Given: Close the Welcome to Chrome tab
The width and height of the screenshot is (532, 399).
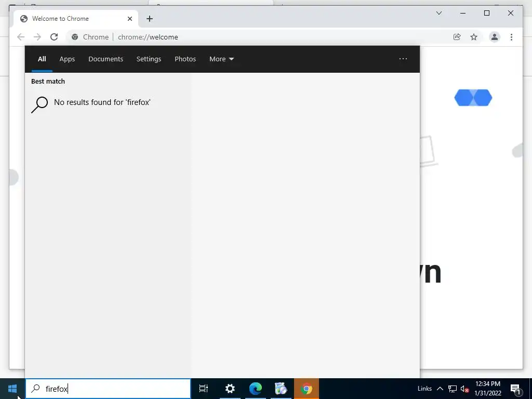Looking at the screenshot, I should [129, 19].
